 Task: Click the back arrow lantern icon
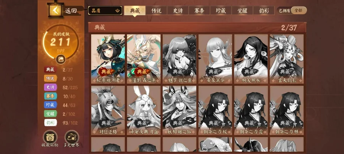[x=55, y=10]
